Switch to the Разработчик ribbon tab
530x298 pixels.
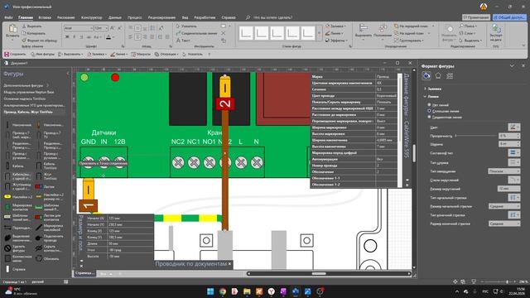(205, 17)
